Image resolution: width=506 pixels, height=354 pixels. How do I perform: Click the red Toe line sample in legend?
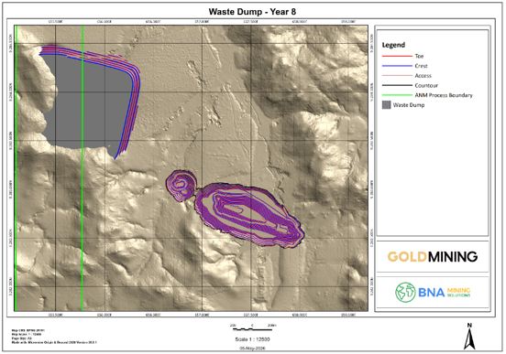pos(397,56)
